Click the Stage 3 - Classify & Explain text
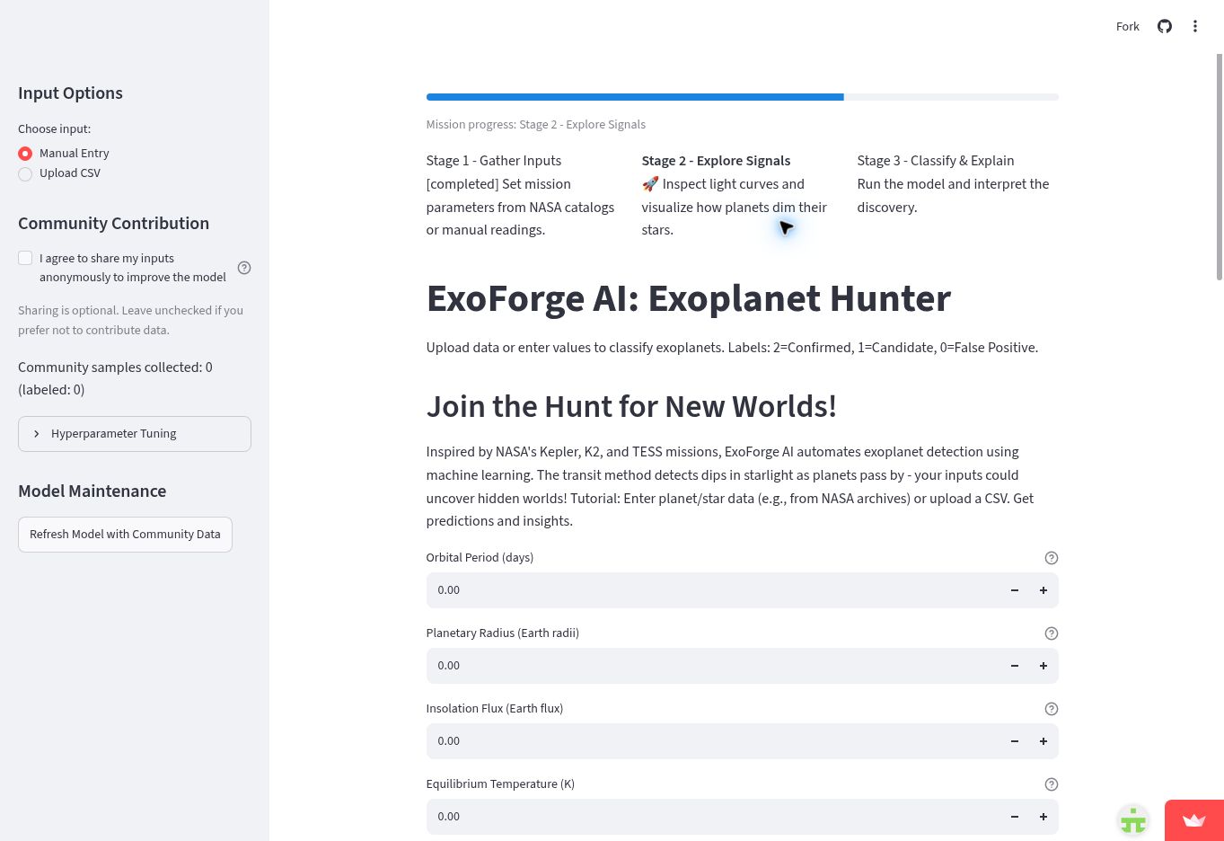 coord(936,161)
